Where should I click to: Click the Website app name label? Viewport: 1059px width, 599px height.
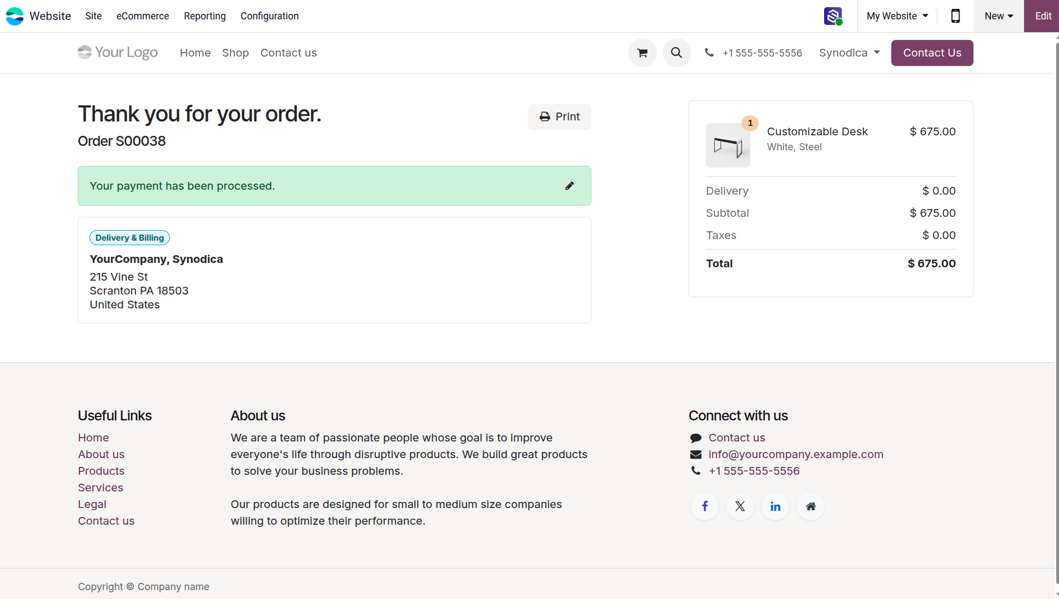[50, 16]
